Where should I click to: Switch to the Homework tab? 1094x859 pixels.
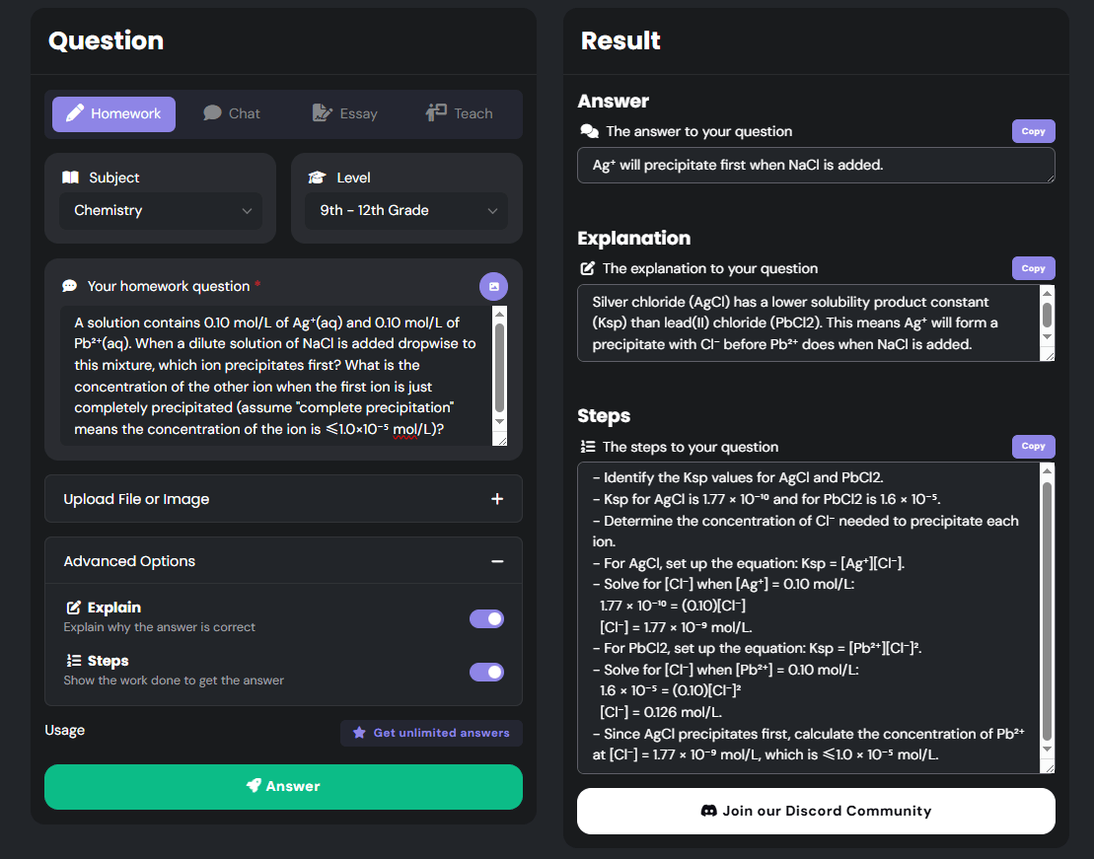112,113
